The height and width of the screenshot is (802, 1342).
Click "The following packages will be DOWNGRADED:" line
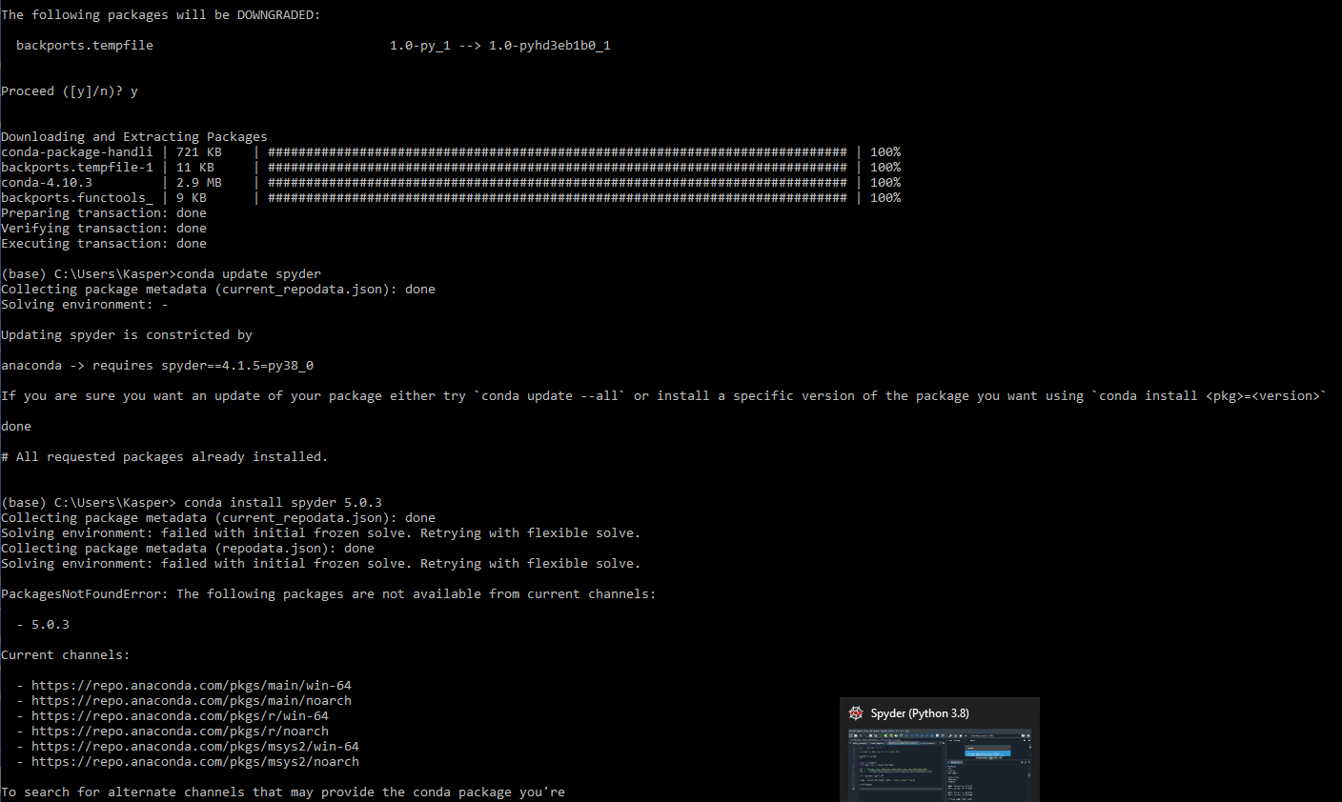pyautogui.click(x=161, y=15)
